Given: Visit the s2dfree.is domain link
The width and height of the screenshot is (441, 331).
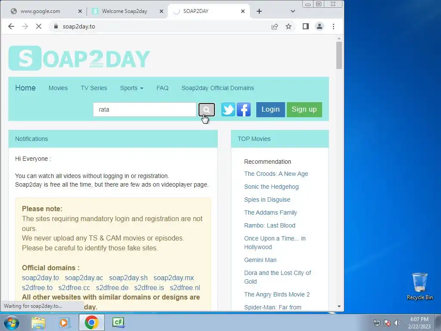Looking at the screenshot, I should click(x=149, y=287).
